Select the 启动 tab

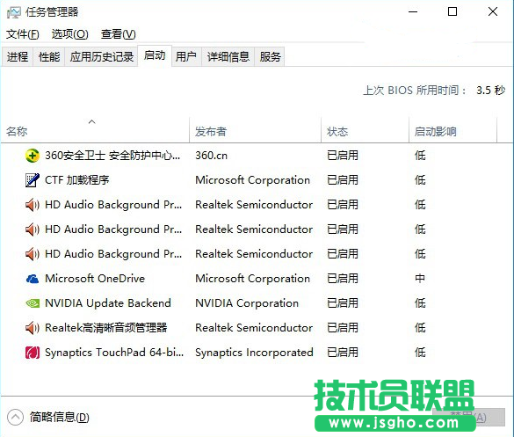[155, 55]
